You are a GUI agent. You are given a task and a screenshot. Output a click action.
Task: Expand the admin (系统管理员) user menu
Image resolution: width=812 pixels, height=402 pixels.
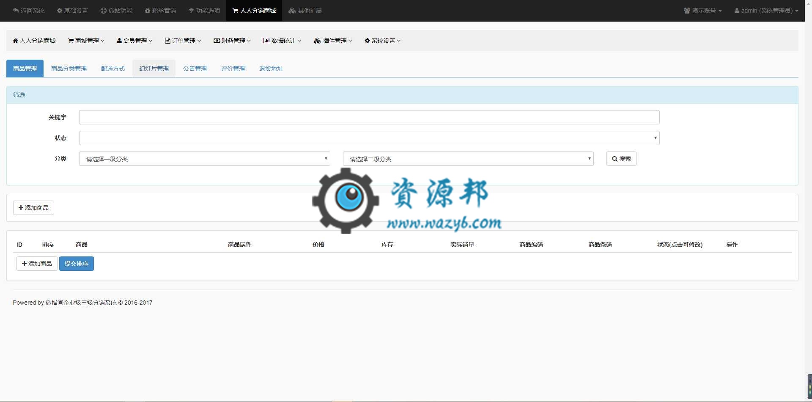click(x=766, y=11)
